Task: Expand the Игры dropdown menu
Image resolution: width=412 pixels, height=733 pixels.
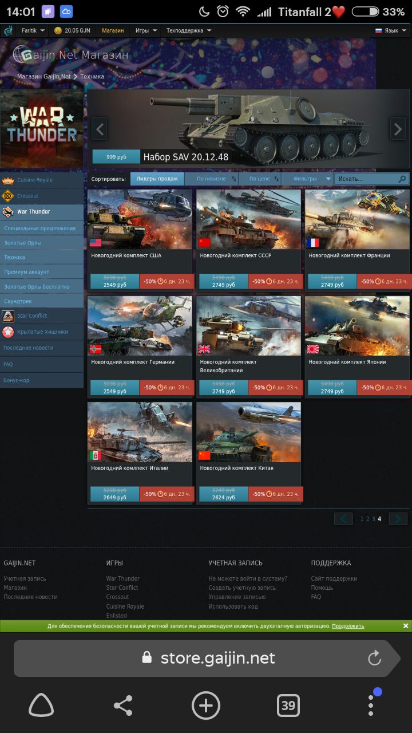Action: tap(146, 30)
